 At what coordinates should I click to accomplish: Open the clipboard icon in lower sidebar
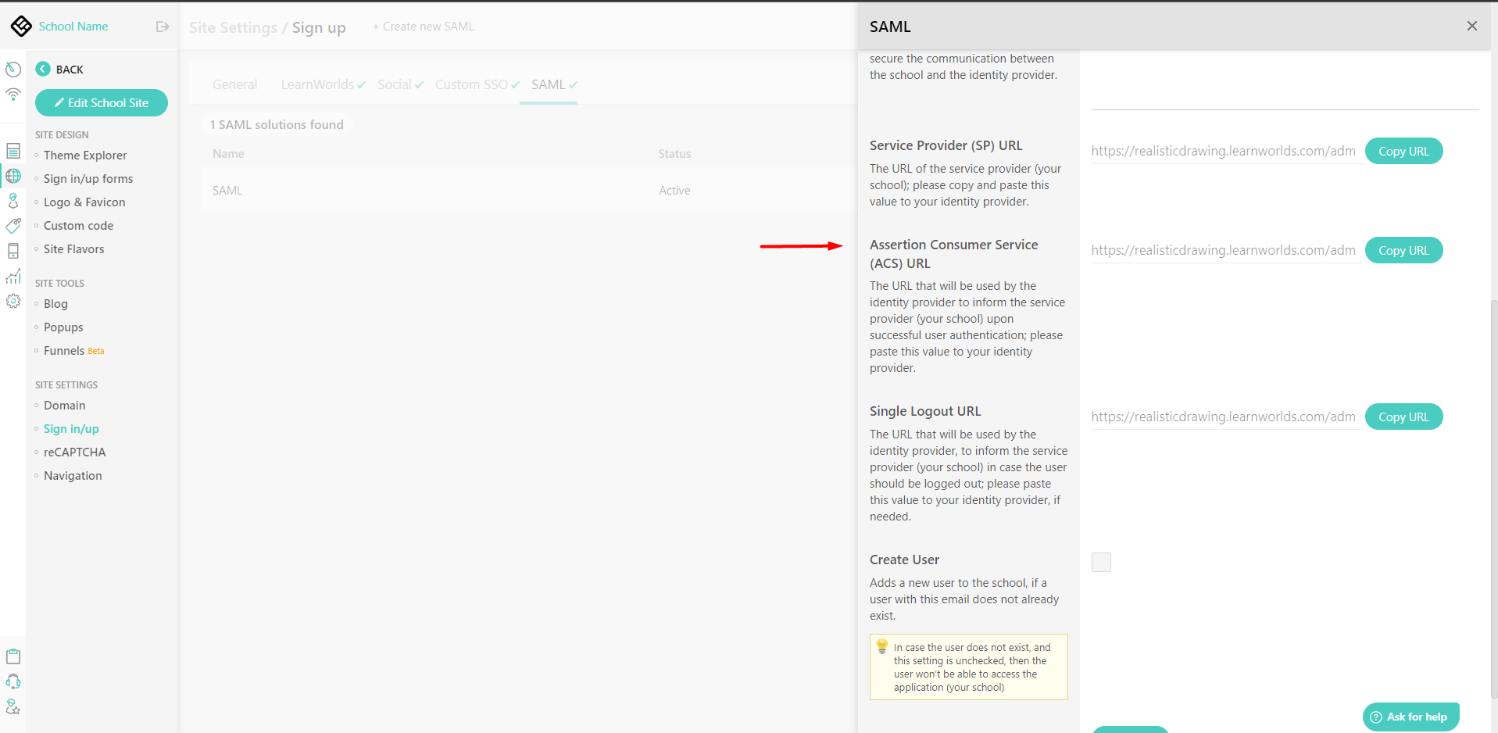point(13,656)
